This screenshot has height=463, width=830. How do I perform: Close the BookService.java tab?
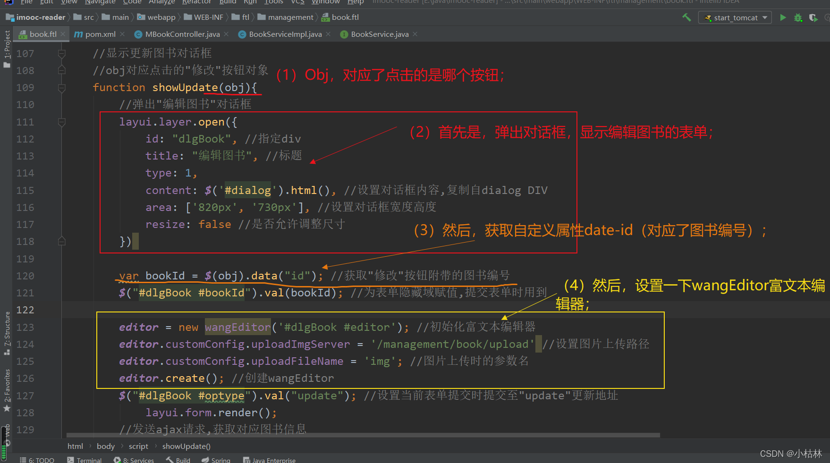(415, 34)
